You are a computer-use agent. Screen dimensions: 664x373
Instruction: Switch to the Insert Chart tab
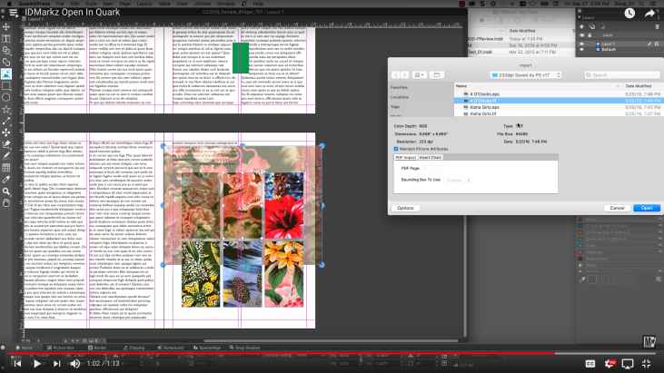tap(431, 157)
